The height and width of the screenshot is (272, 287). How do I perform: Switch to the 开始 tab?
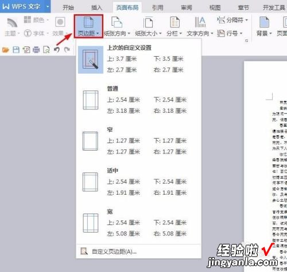[68, 7]
